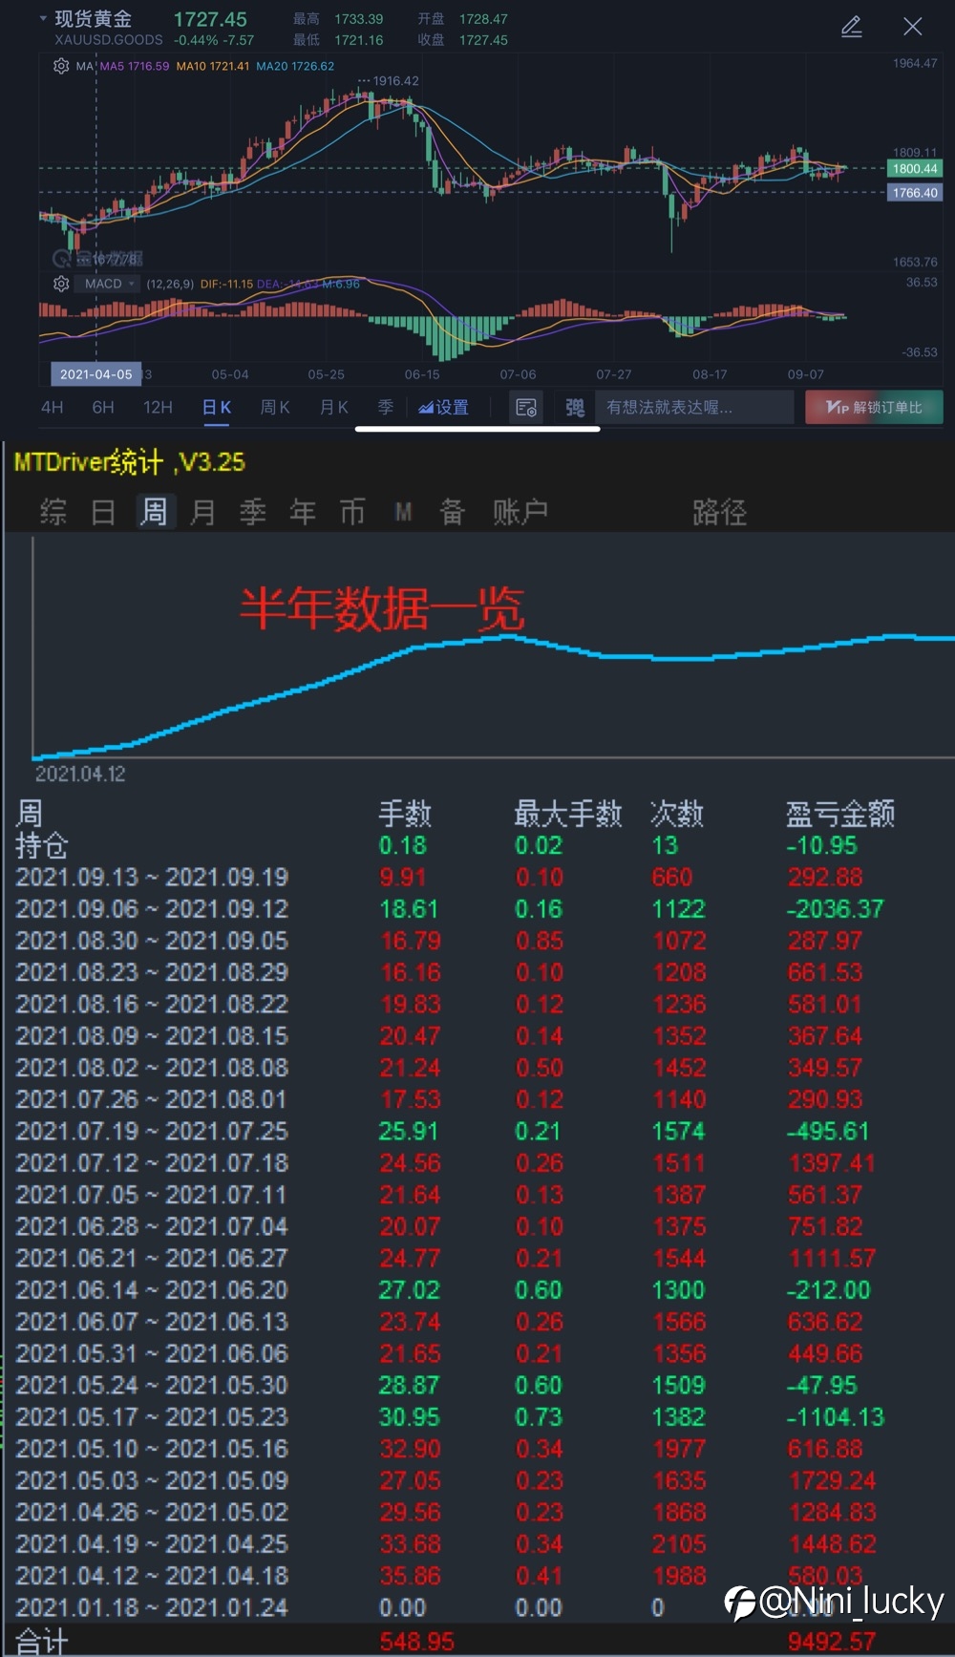Screen dimensions: 955x1657
Task: Open the 周 weekly statistics tab
Action: [x=154, y=513]
